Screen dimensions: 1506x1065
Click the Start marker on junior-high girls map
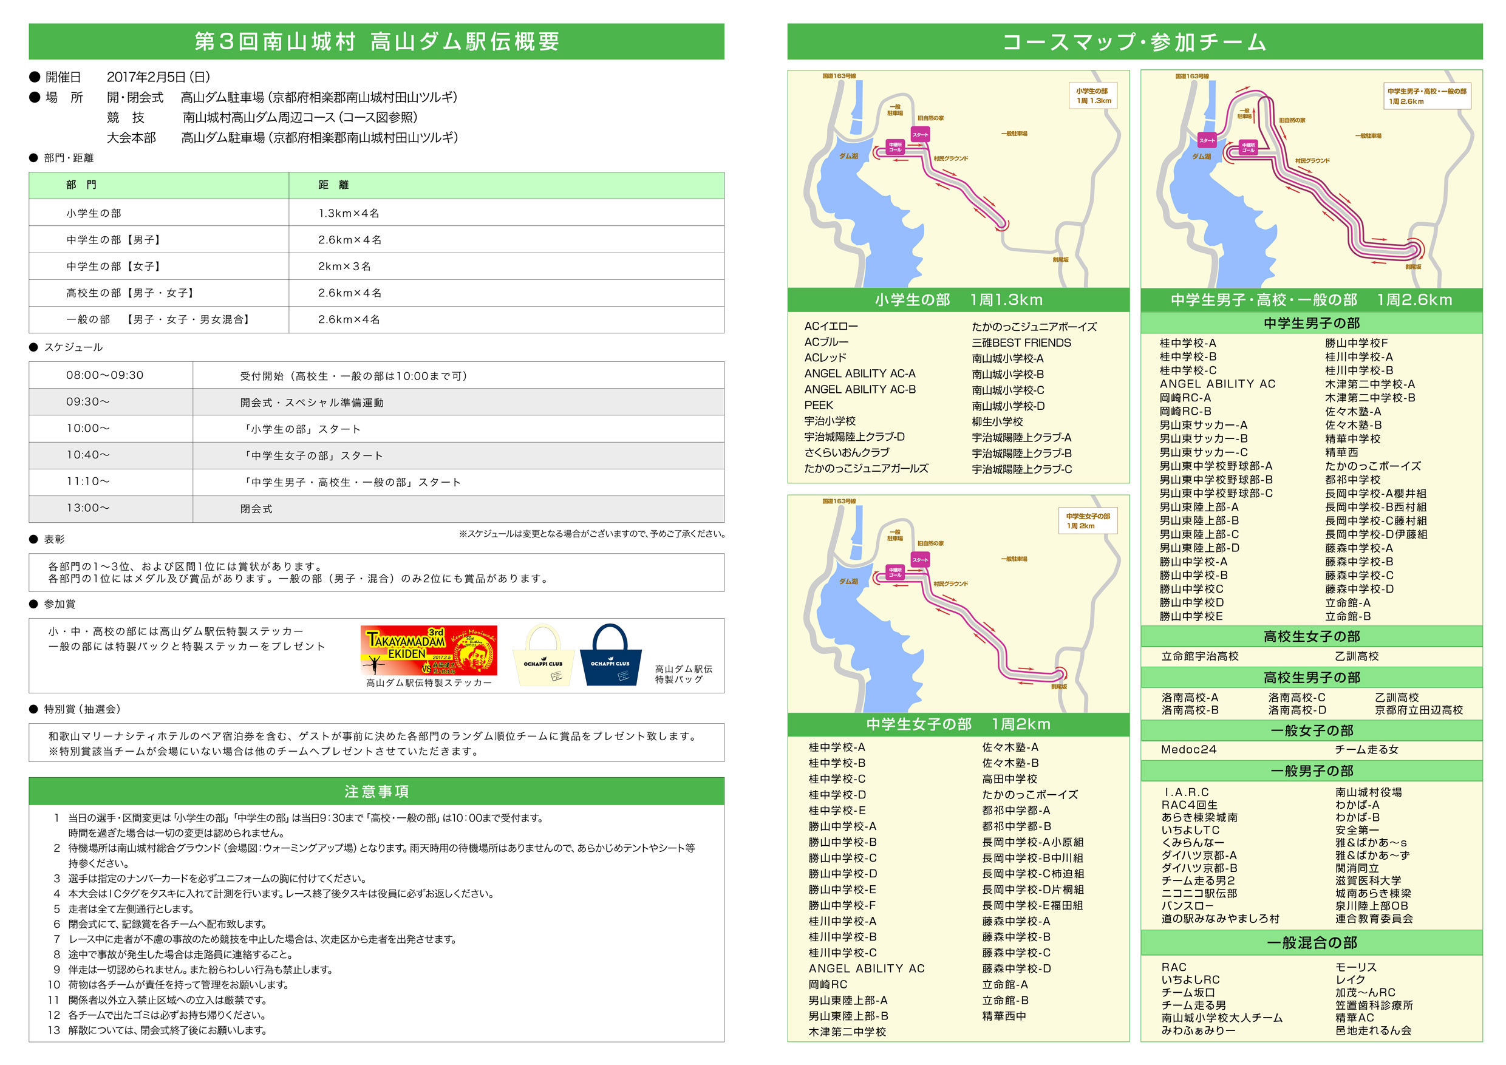(920, 559)
